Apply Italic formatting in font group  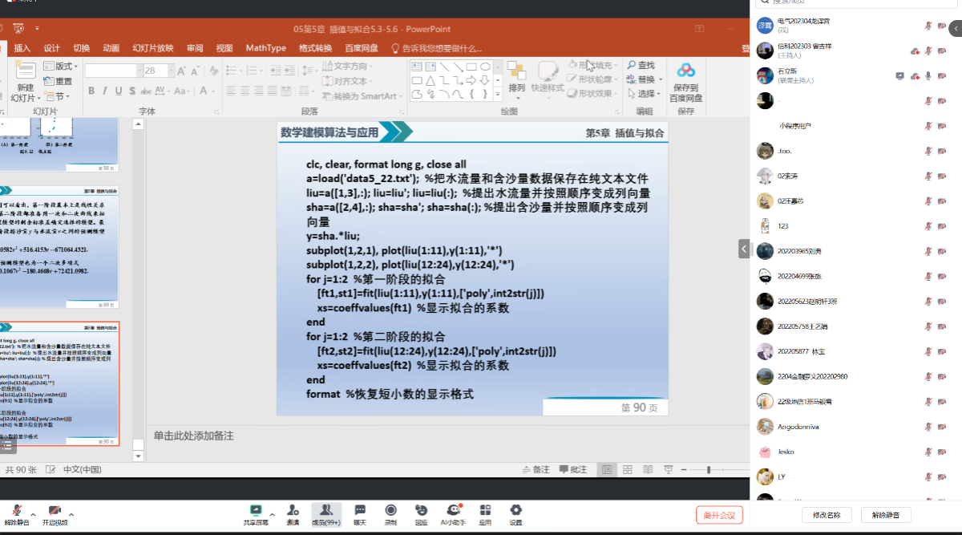103,91
